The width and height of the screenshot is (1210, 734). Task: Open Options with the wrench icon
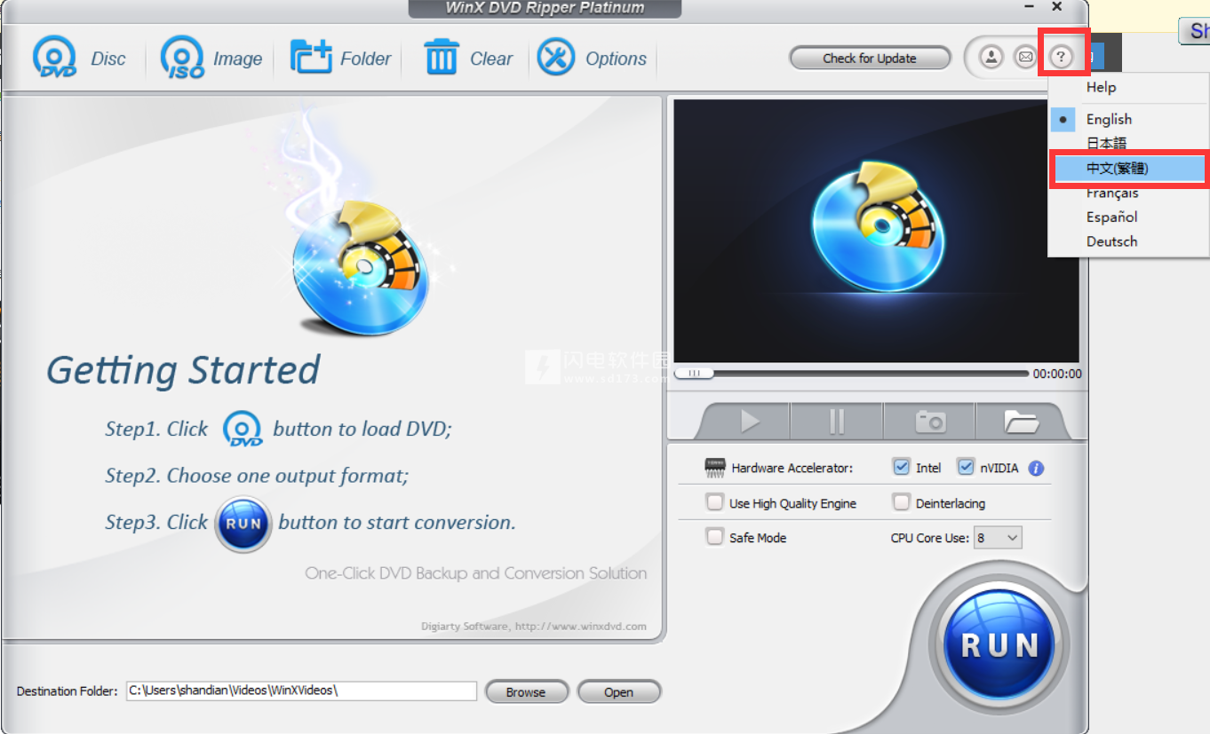click(x=556, y=58)
